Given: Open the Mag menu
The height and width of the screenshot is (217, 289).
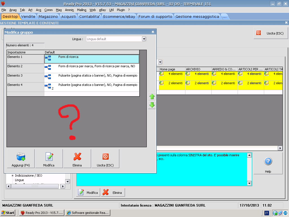Looking at the screenshot, I should click(x=59, y=10).
